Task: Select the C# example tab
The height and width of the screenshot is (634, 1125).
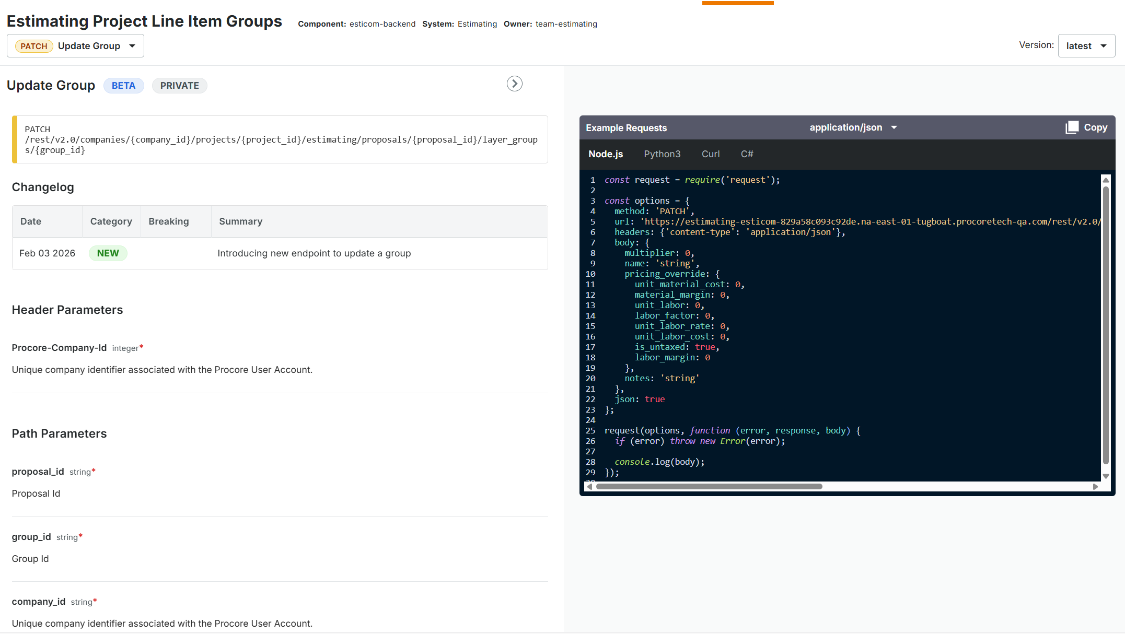Action: point(746,154)
